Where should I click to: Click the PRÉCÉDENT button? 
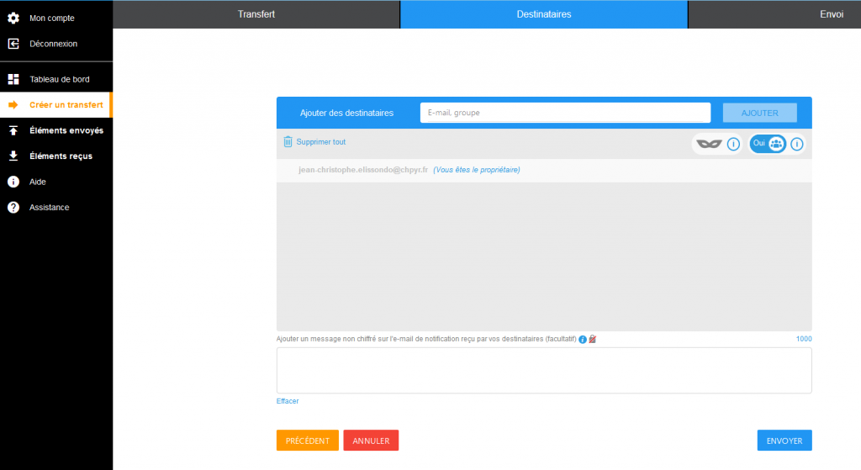tap(308, 441)
